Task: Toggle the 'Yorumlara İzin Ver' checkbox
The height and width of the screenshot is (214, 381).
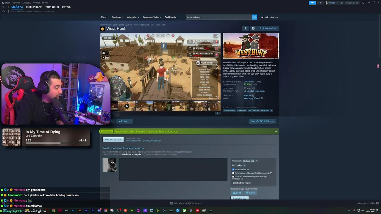Action: pyautogui.click(x=233, y=169)
